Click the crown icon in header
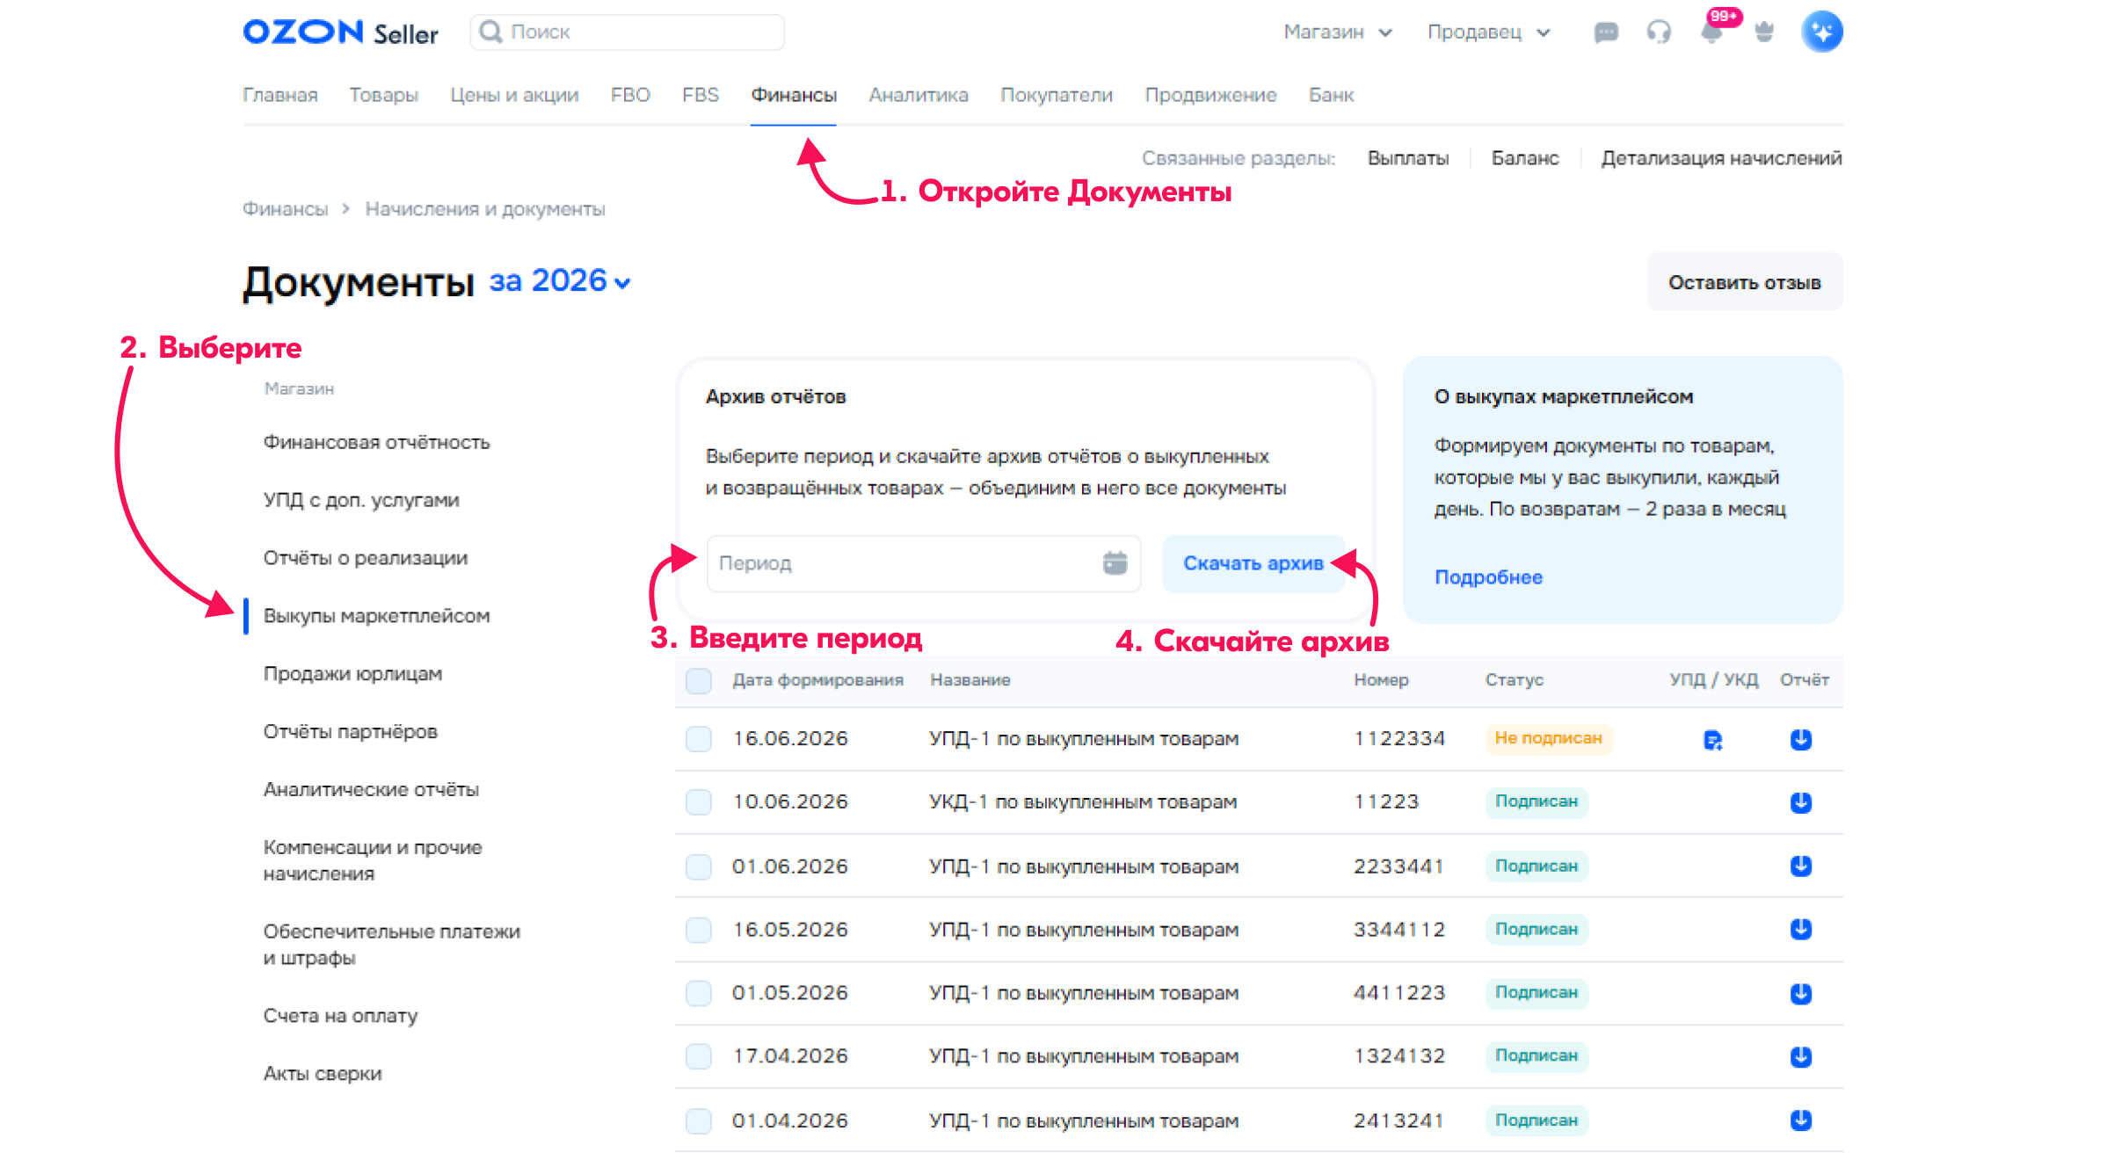Screen dimensions: 2114x1167 click(x=1764, y=33)
